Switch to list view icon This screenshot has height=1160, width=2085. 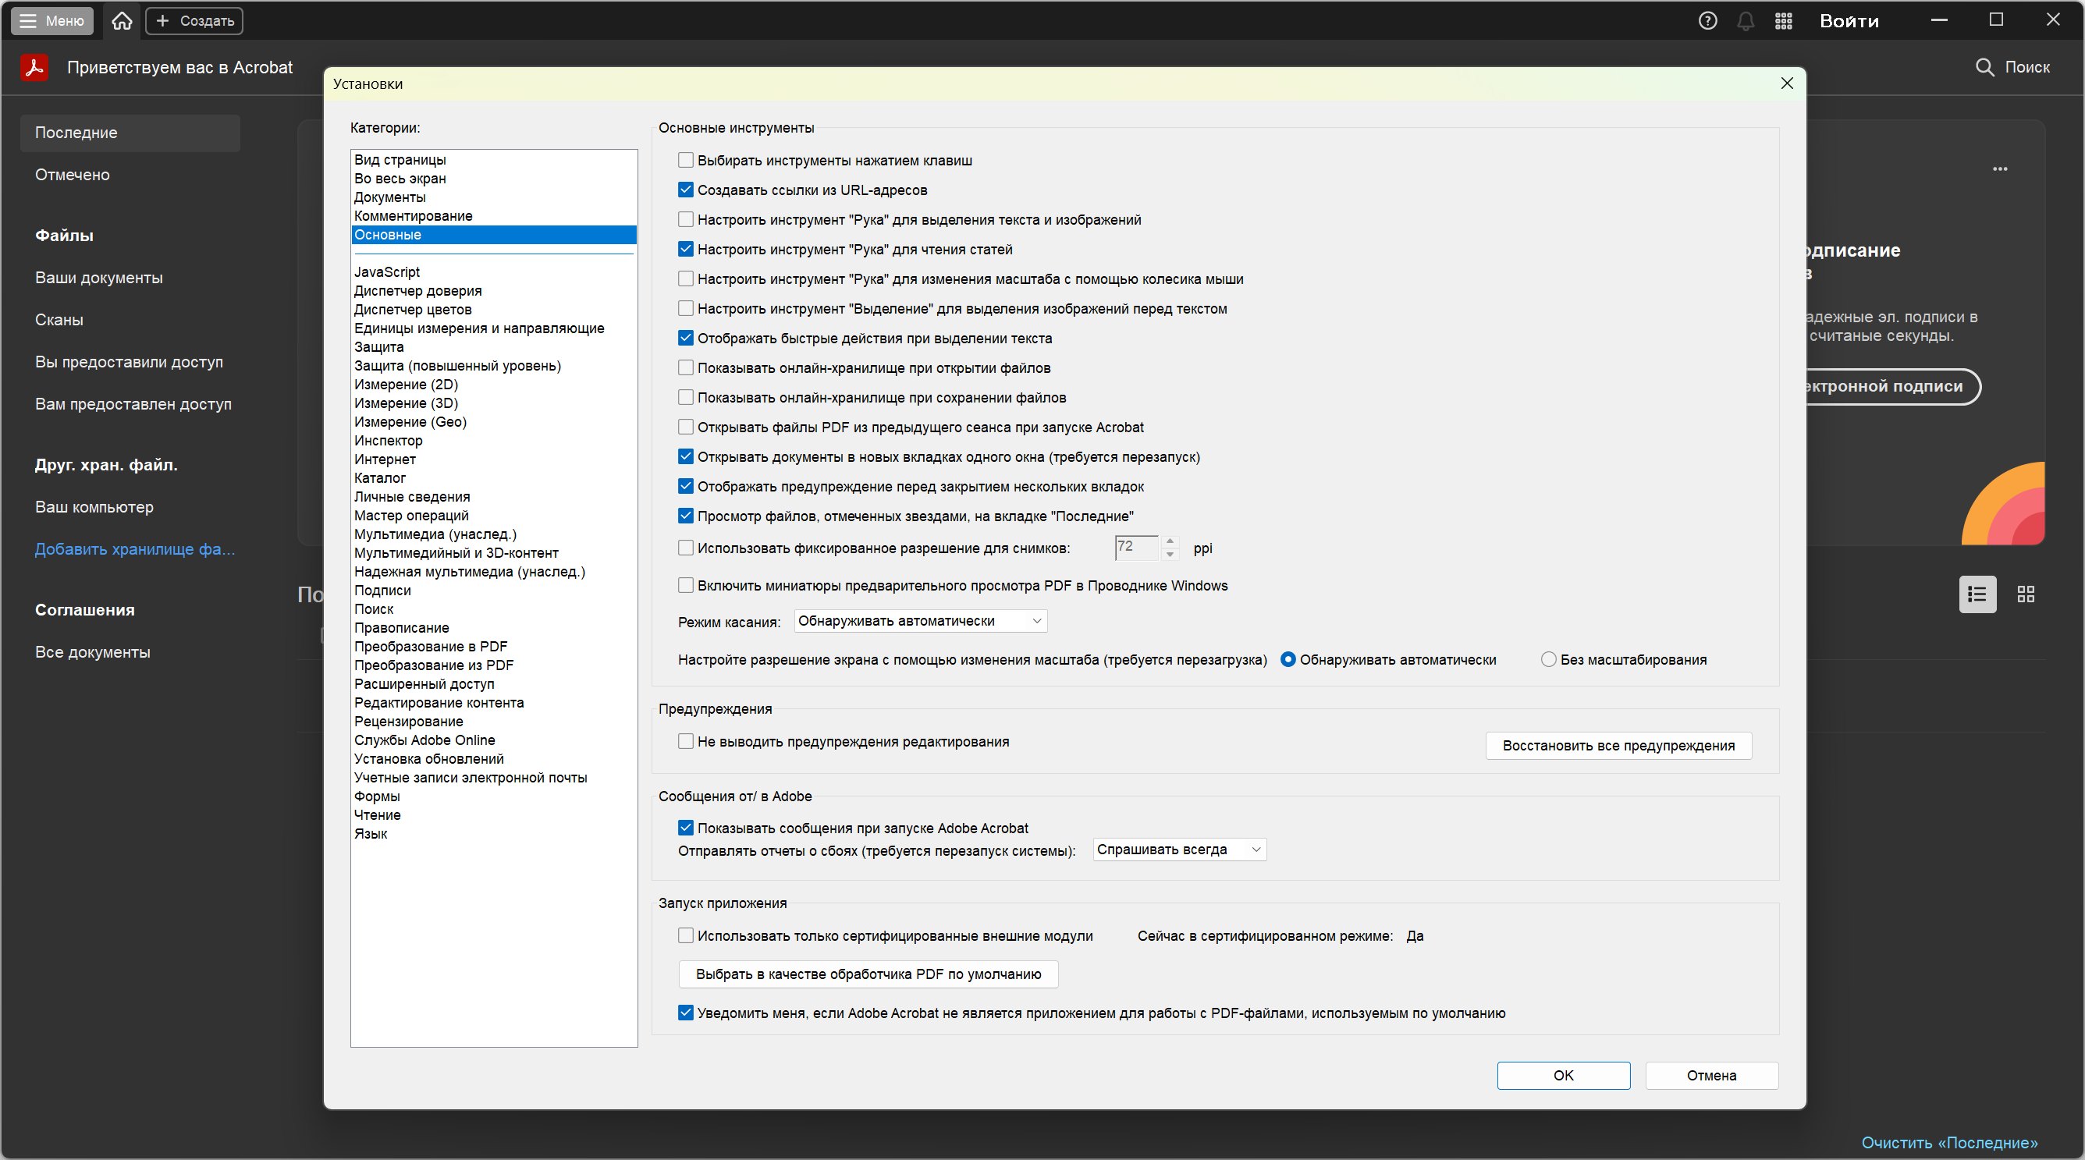(x=1977, y=594)
